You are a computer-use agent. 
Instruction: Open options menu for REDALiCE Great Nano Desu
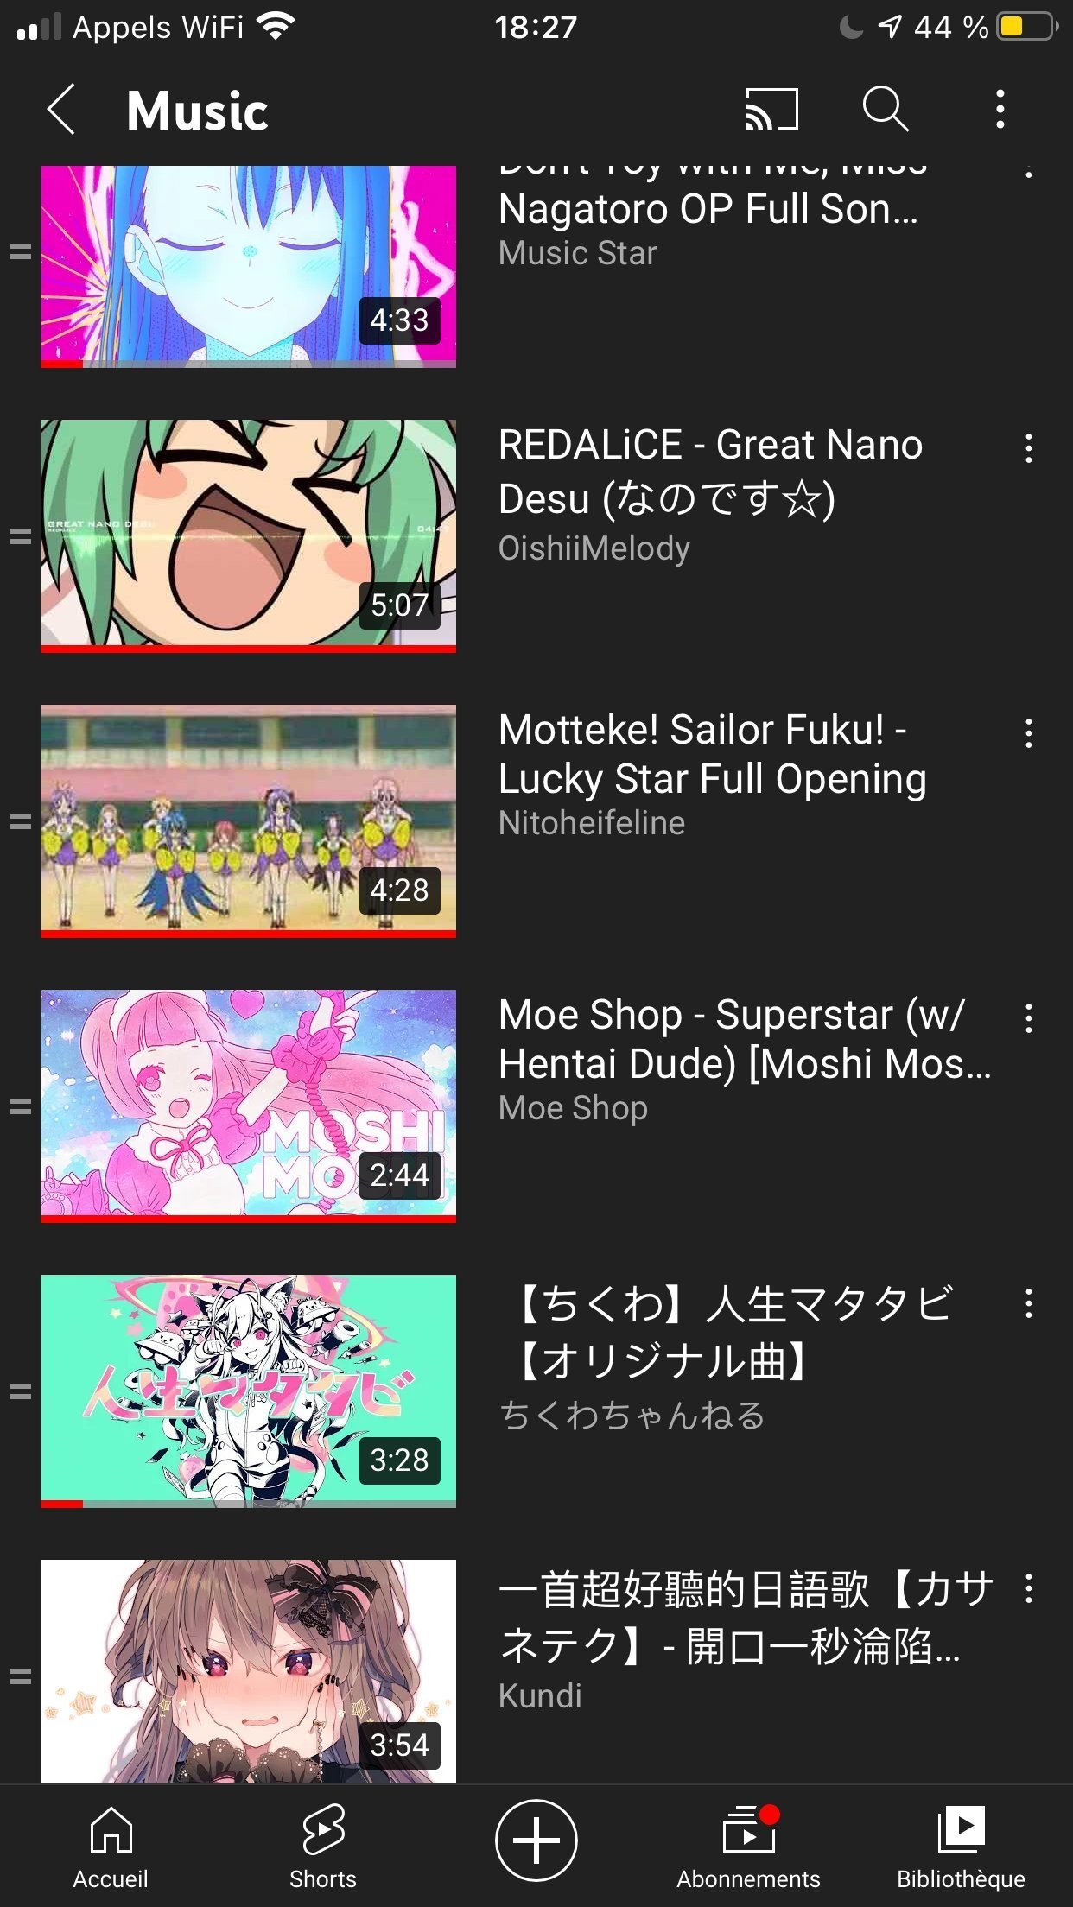[1028, 448]
